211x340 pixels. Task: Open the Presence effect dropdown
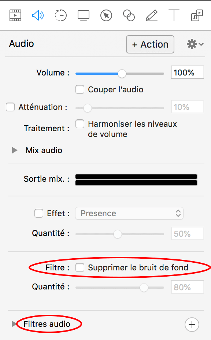(x=129, y=213)
